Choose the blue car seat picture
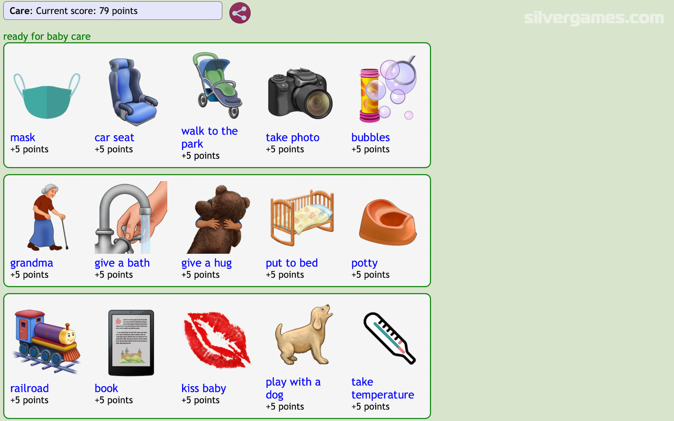 tap(133, 92)
